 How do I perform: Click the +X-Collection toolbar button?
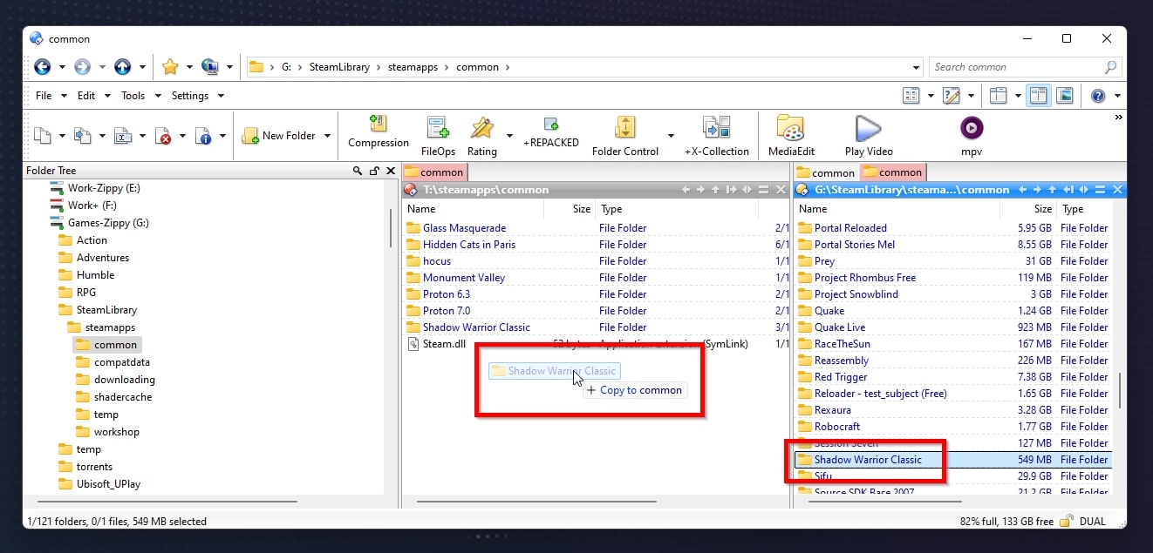coord(716,136)
